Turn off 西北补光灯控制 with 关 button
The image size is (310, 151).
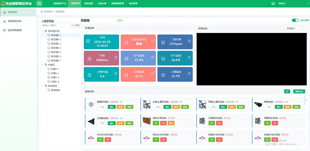point(163,140)
